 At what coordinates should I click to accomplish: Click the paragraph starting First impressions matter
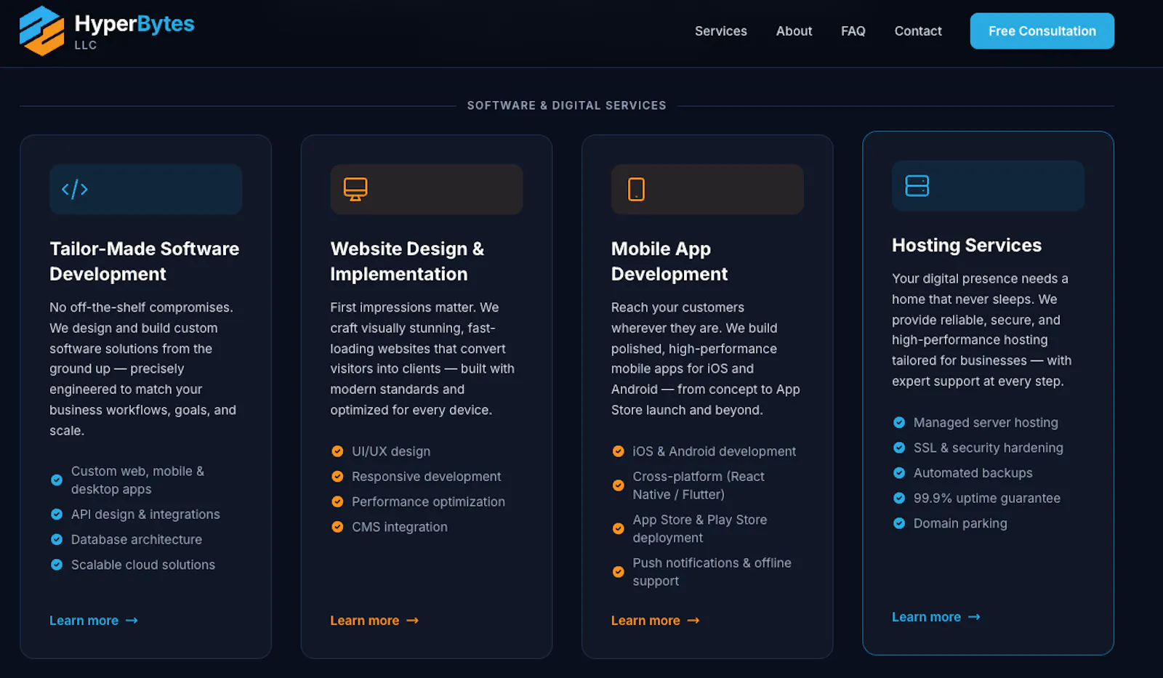coord(422,359)
